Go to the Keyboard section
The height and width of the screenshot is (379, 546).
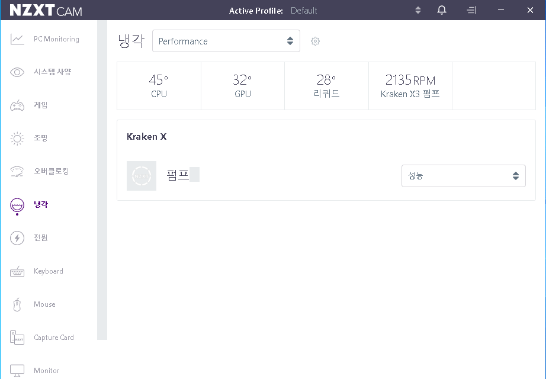click(x=49, y=271)
